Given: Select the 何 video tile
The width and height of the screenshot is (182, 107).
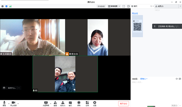Looking at the screenshot, I should 65,74.
